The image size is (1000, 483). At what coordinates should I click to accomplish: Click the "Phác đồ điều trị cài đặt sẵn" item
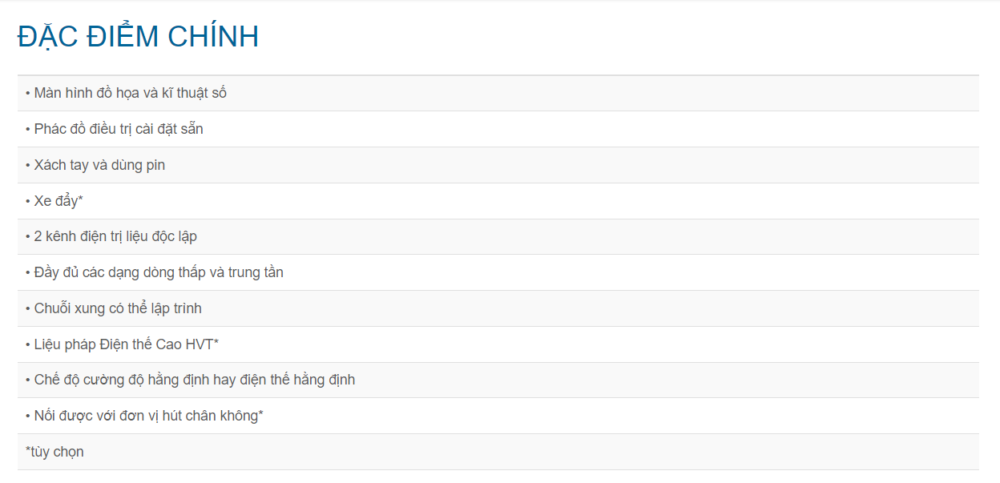pos(118,129)
